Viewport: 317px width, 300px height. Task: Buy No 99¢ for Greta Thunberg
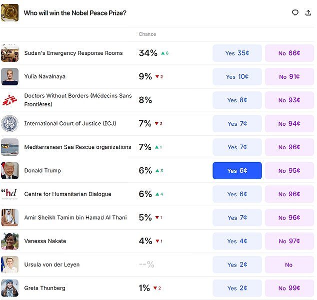[289, 288]
